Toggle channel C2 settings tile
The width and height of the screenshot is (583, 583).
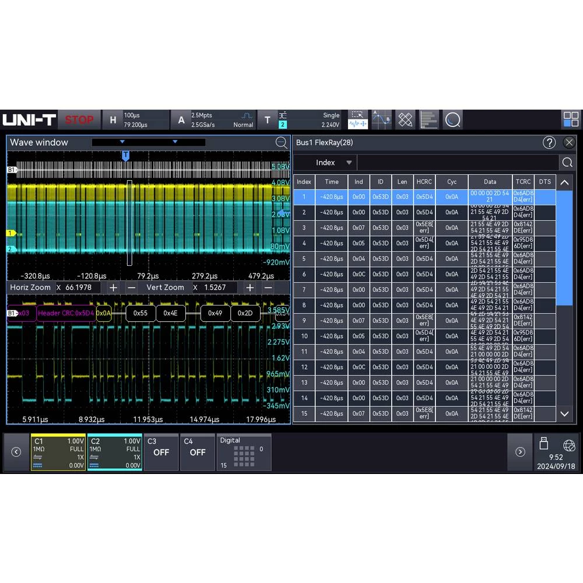coord(115,452)
